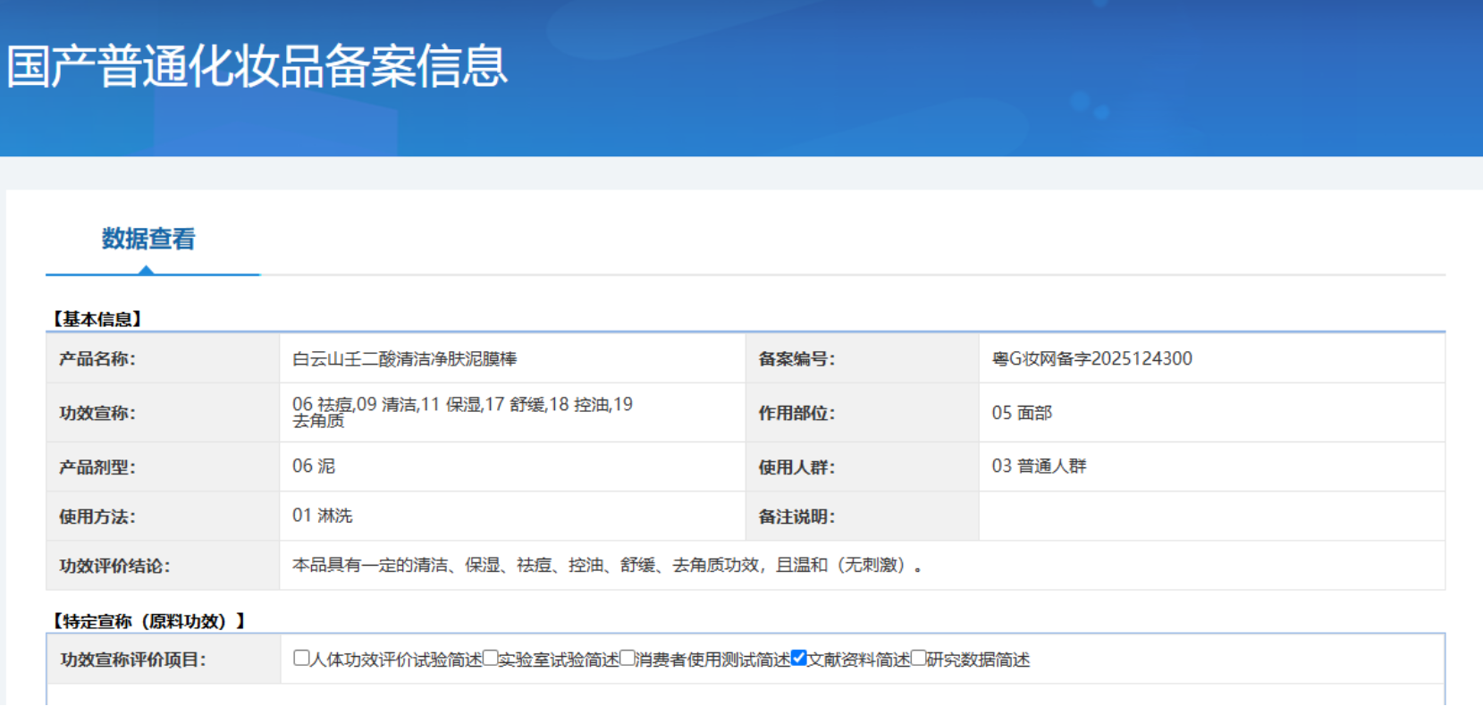Click product name 白云山壬二酸清洁净肤泥膜棒

pos(405,358)
